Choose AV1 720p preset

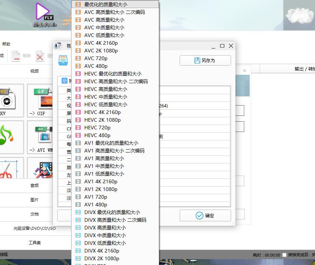tap(115, 197)
